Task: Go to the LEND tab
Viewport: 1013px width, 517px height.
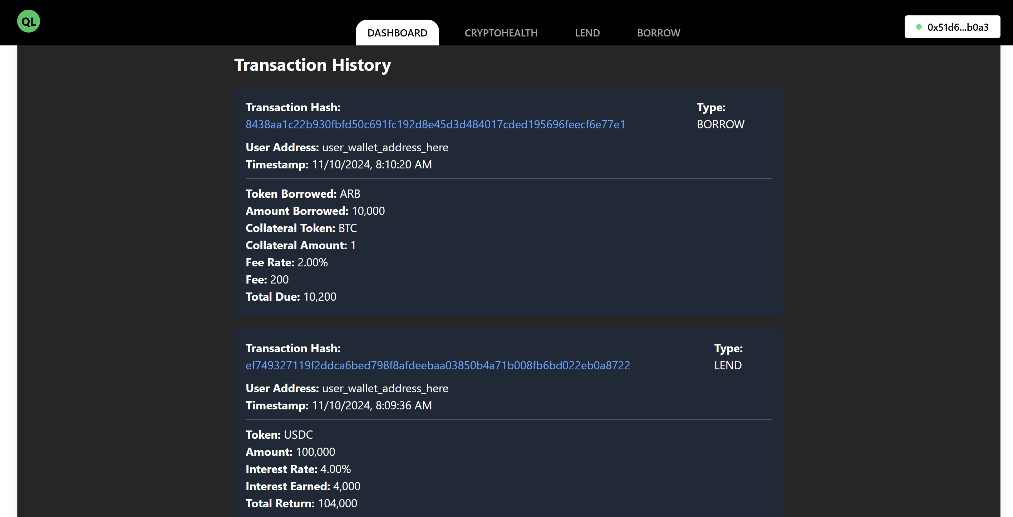Action: 587,33
